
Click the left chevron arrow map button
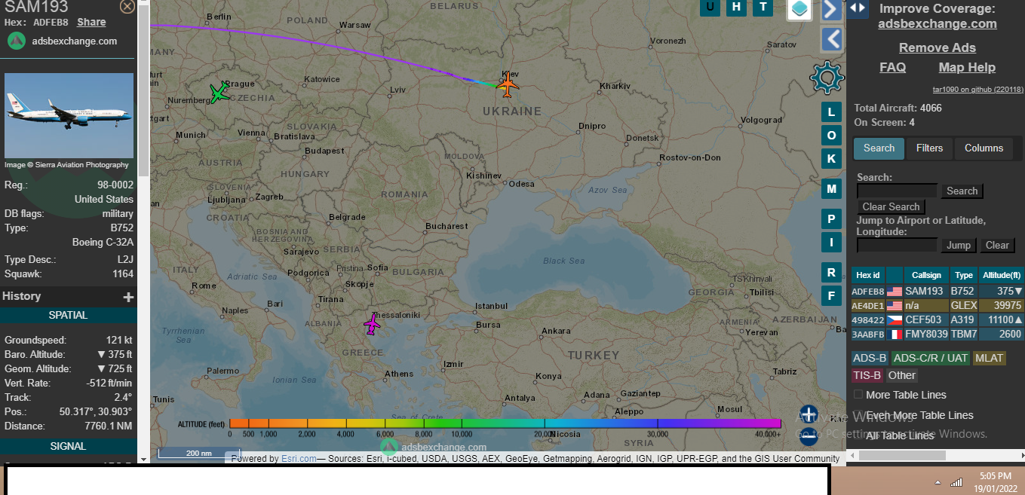point(831,39)
